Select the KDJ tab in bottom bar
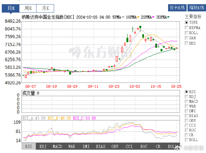Image resolution: width=206 pixels, height=153 pixels. click(x=43, y=146)
